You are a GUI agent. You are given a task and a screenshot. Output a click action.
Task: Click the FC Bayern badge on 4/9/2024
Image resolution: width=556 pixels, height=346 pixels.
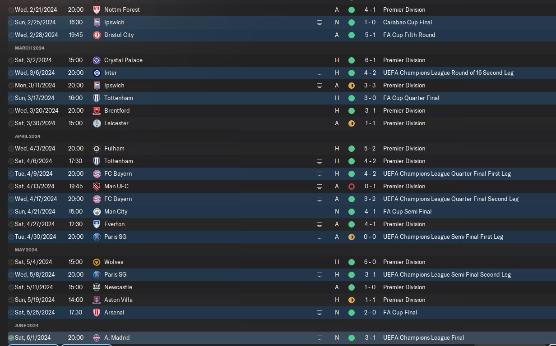click(96, 173)
